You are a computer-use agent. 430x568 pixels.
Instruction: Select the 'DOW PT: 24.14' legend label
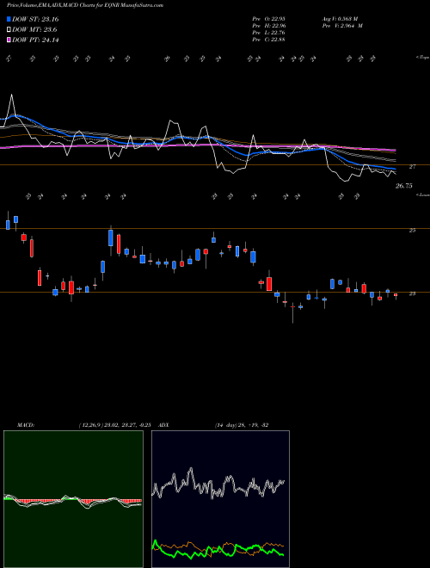pos(35,40)
